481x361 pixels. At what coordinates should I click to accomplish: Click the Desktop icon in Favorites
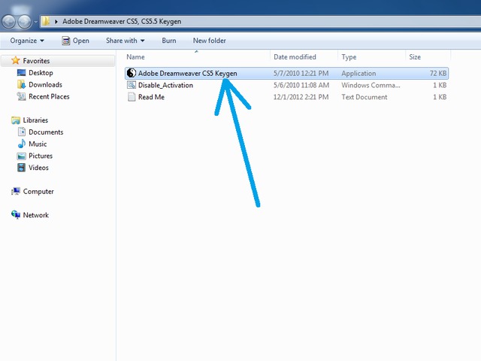click(22, 72)
